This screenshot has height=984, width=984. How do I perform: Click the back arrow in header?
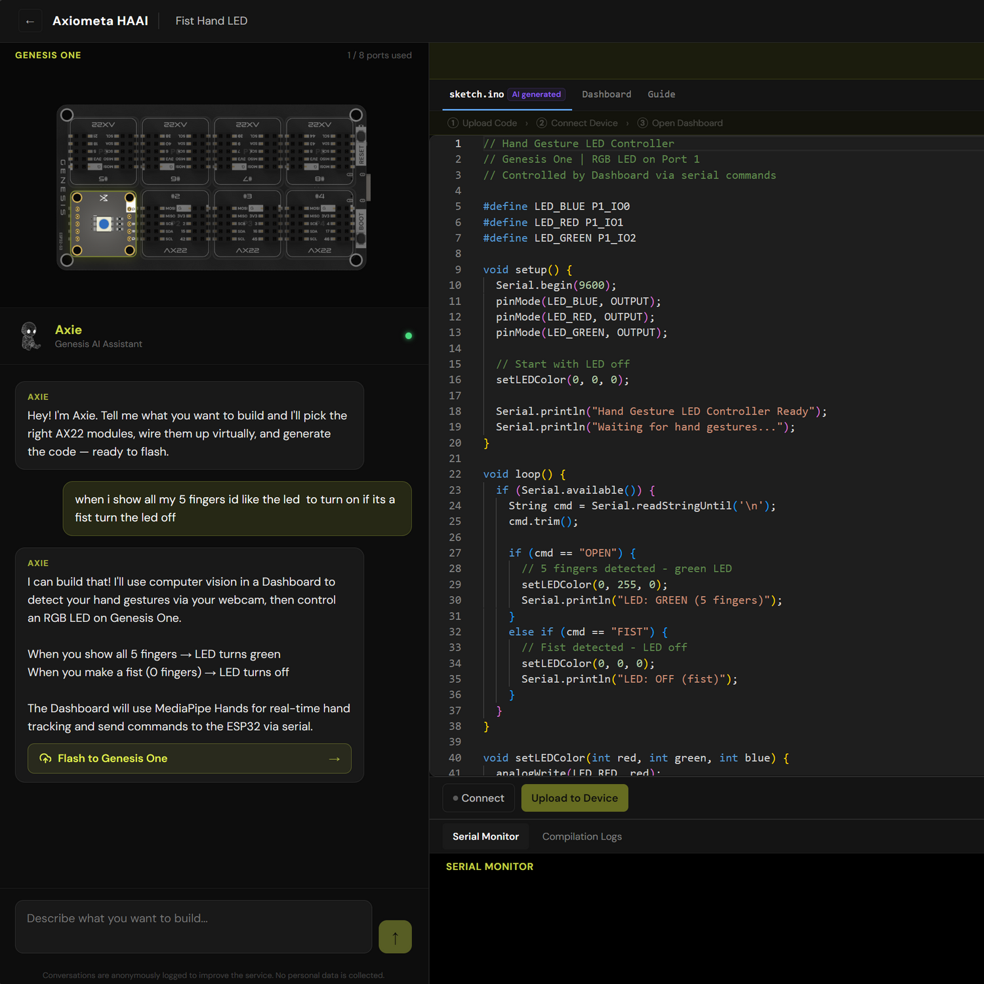pyautogui.click(x=30, y=21)
